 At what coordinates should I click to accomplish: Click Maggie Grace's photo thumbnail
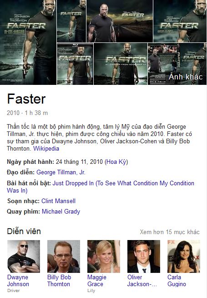click(104, 256)
